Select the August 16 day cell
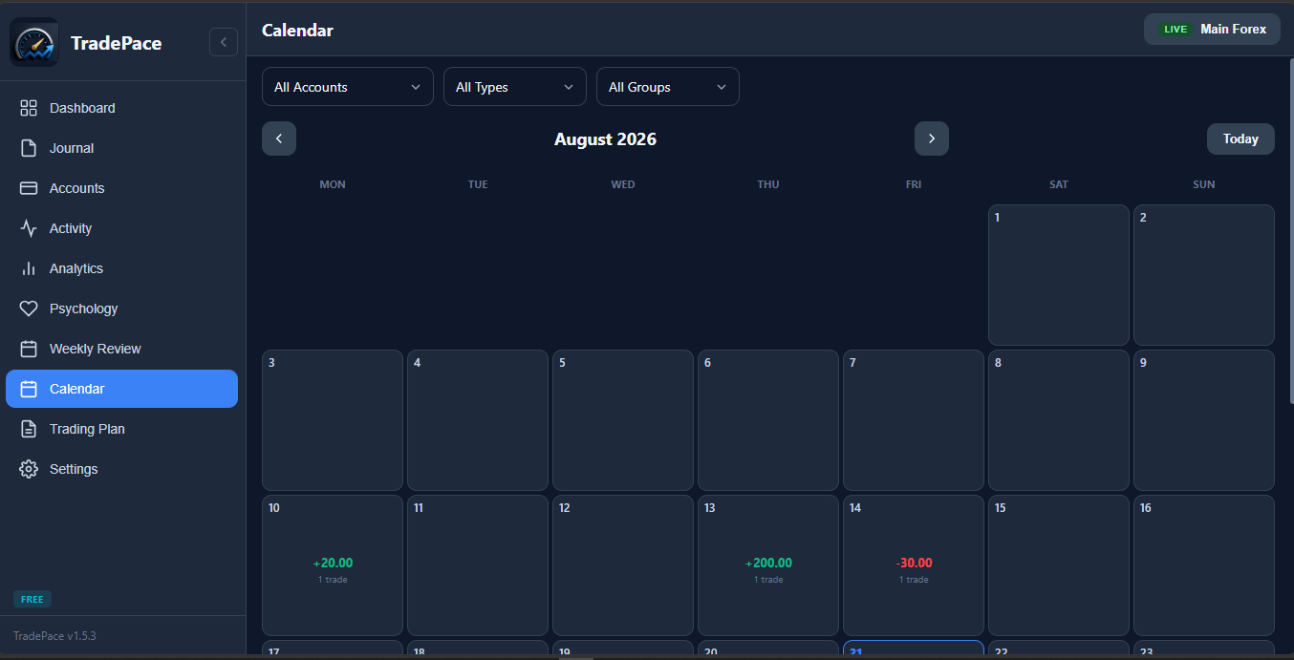The width and height of the screenshot is (1294, 660). click(1204, 565)
